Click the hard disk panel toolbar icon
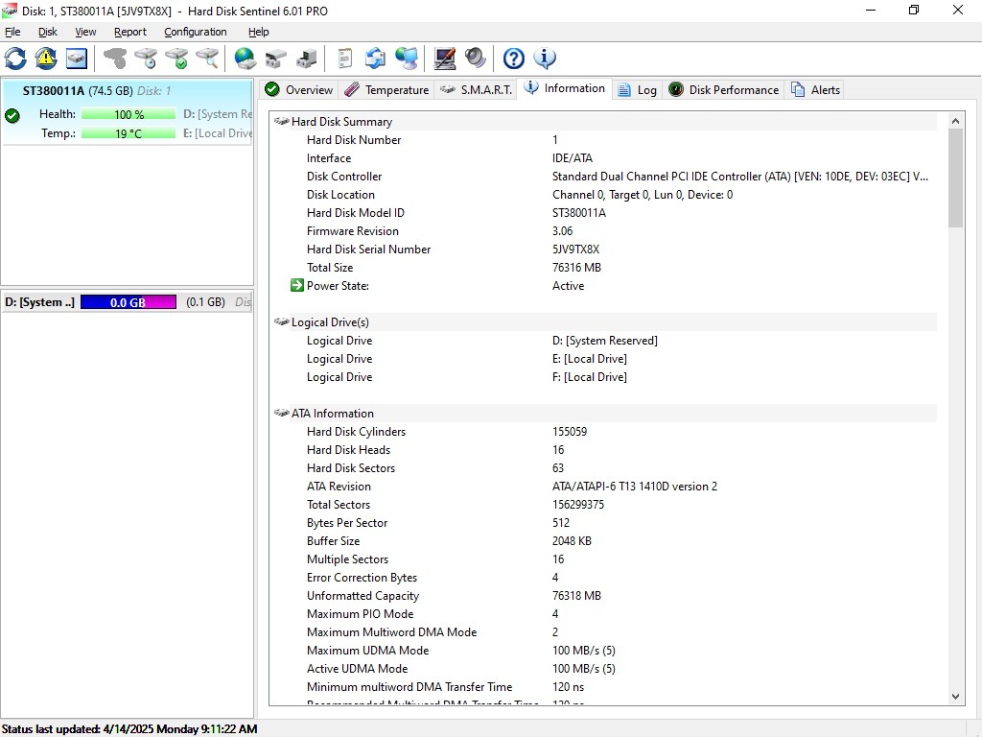This screenshot has height=737, width=982. tap(77, 59)
